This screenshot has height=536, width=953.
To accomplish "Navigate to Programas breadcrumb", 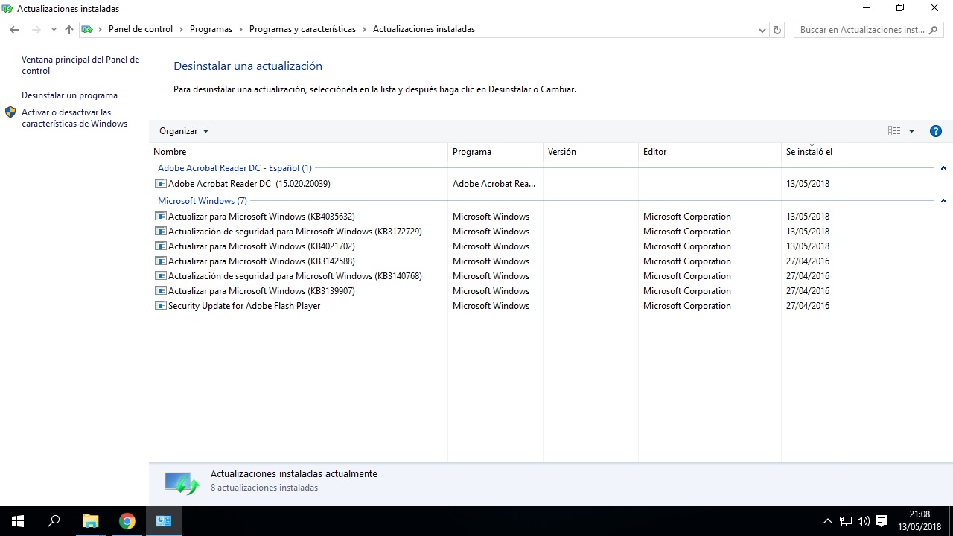I will pos(211,30).
